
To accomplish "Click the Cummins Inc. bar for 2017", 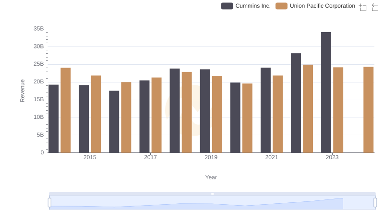I will point(144,116).
